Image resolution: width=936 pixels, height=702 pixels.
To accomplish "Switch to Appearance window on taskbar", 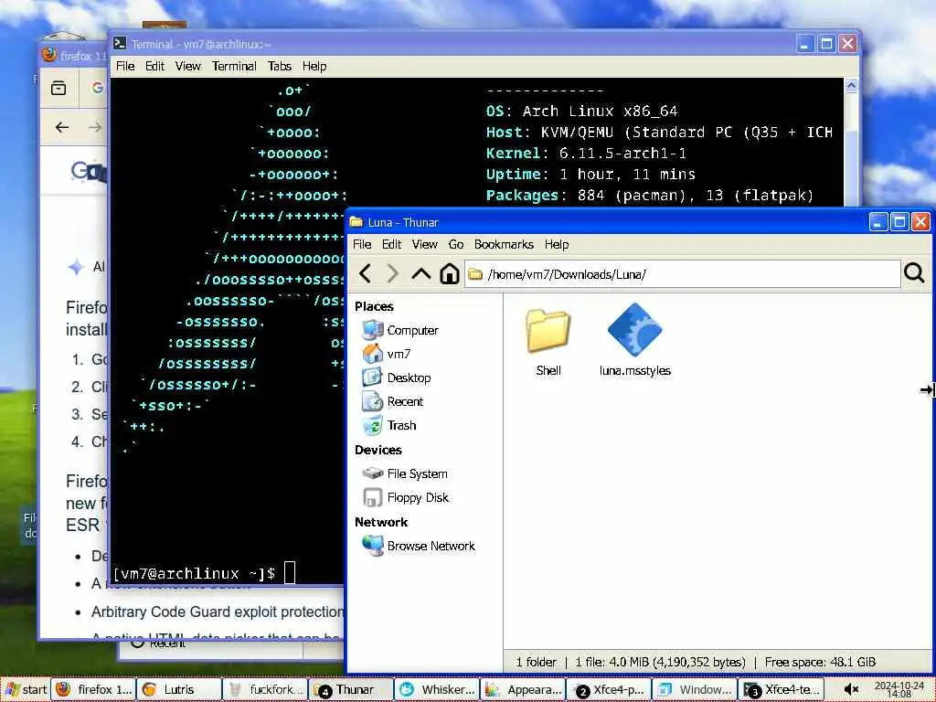I will click(x=523, y=689).
